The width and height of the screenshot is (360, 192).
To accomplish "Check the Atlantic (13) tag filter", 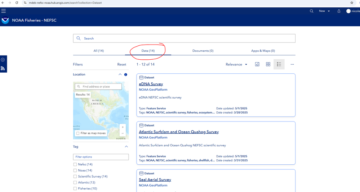I will [75, 183].
